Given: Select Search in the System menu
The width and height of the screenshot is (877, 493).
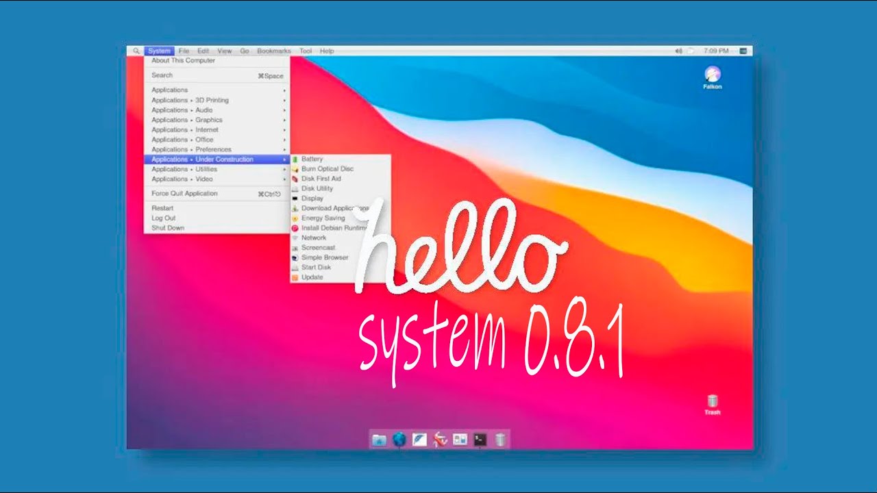Looking at the screenshot, I should point(217,75).
